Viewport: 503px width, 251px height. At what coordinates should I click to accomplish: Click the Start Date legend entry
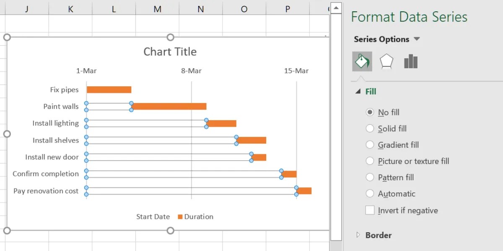click(x=153, y=217)
